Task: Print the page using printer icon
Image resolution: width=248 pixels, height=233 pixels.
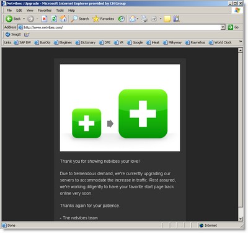Action: pos(144,19)
